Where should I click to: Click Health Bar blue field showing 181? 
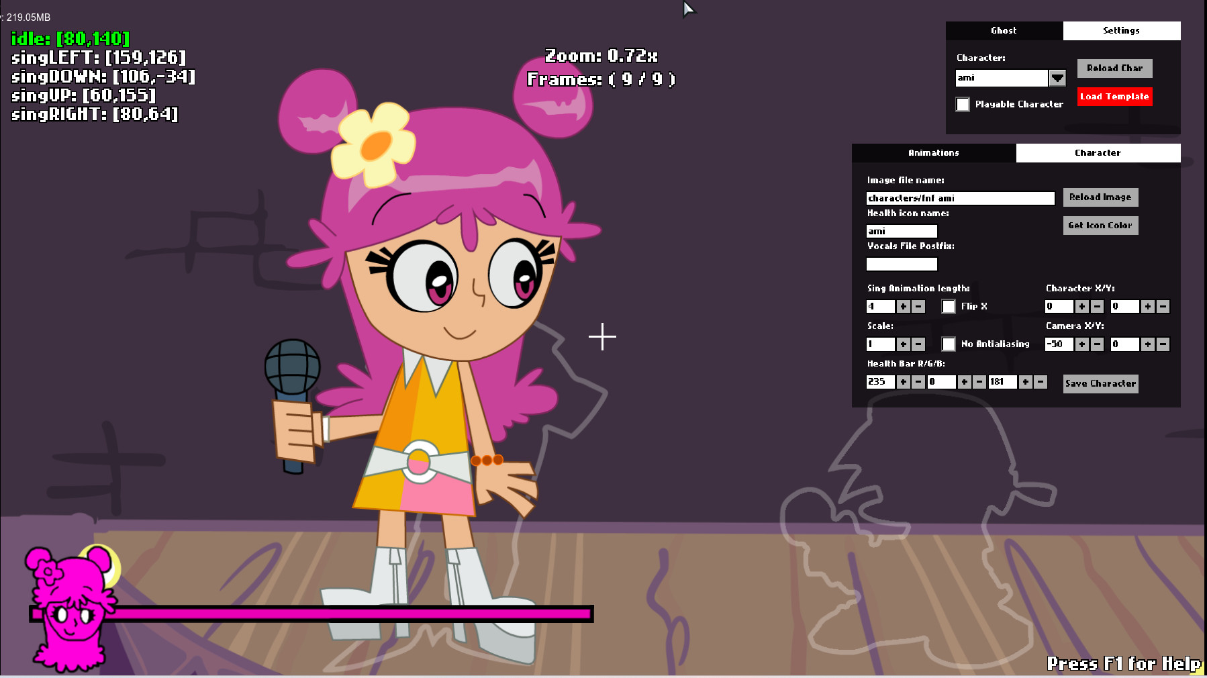coord(1003,382)
